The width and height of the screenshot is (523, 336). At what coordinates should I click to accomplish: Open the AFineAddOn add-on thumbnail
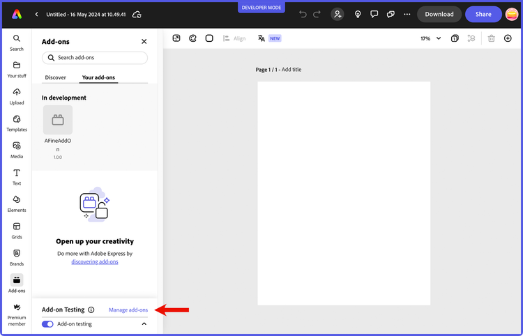click(x=58, y=120)
